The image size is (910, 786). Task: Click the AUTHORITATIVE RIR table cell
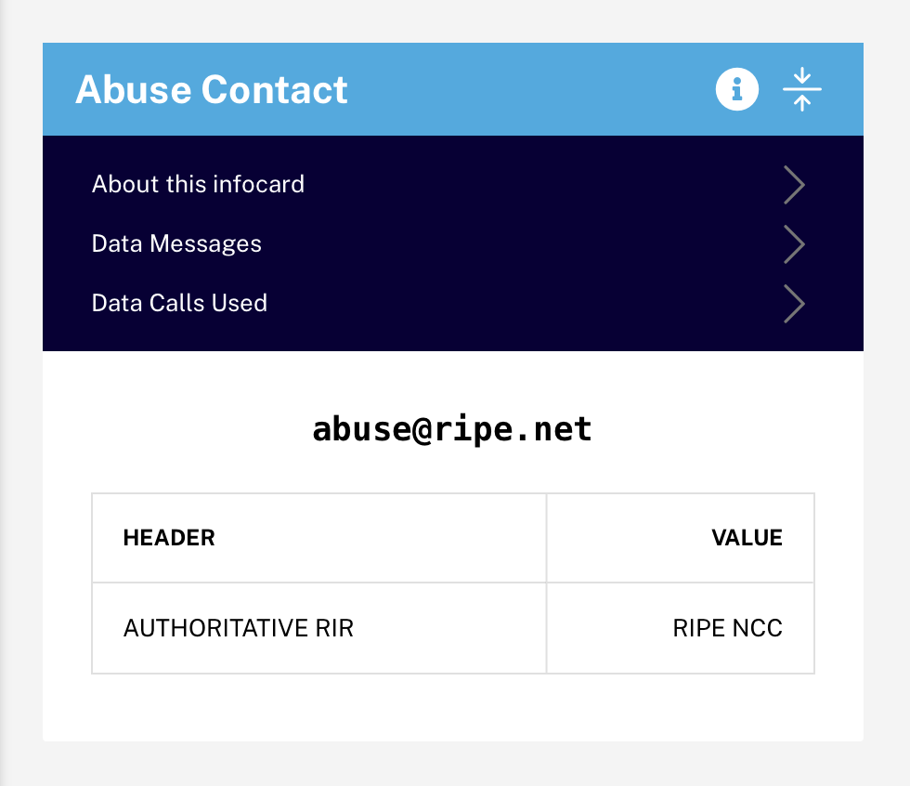click(x=319, y=628)
